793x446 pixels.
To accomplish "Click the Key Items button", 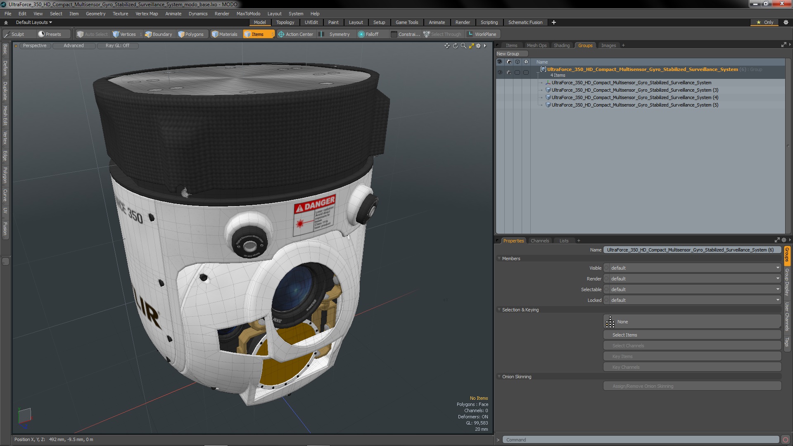I will [x=692, y=356].
